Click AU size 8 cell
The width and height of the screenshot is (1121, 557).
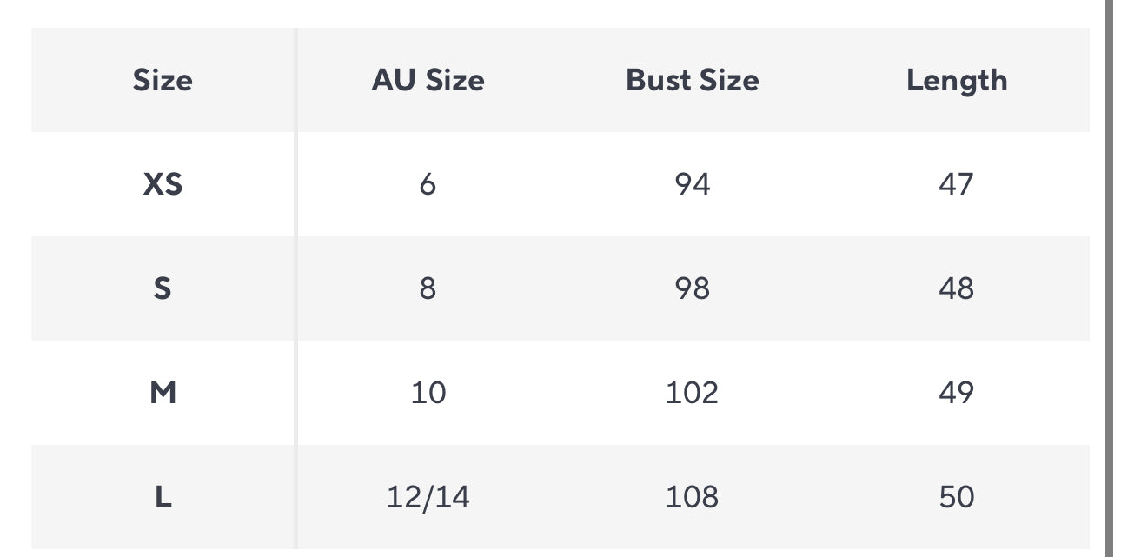pos(428,288)
